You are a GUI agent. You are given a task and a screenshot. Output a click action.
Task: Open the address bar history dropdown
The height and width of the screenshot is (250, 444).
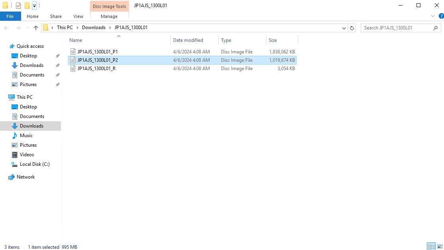click(x=343, y=28)
